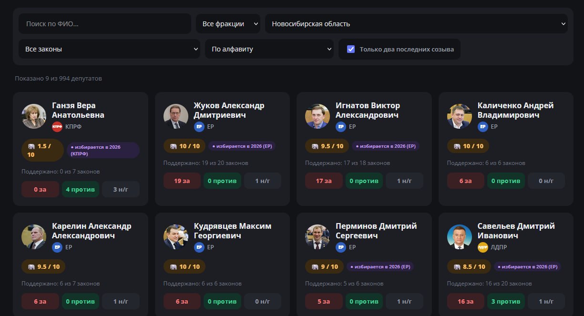
Task: Expand the 'Новосибирская область' region selector
Action: pyautogui.click(x=416, y=24)
